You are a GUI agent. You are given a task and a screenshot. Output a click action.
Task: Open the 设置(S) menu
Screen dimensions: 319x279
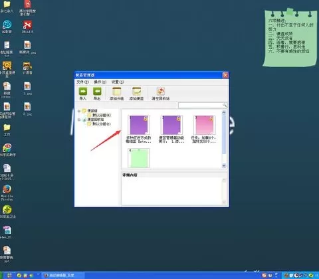point(118,82)
